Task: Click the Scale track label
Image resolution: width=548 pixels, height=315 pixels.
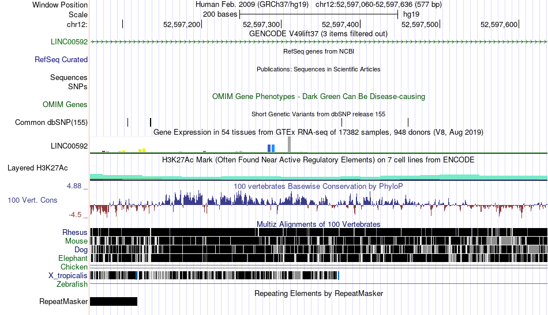Action: tap(78, 14)
